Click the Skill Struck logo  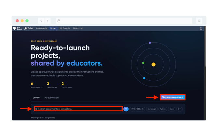17,28
